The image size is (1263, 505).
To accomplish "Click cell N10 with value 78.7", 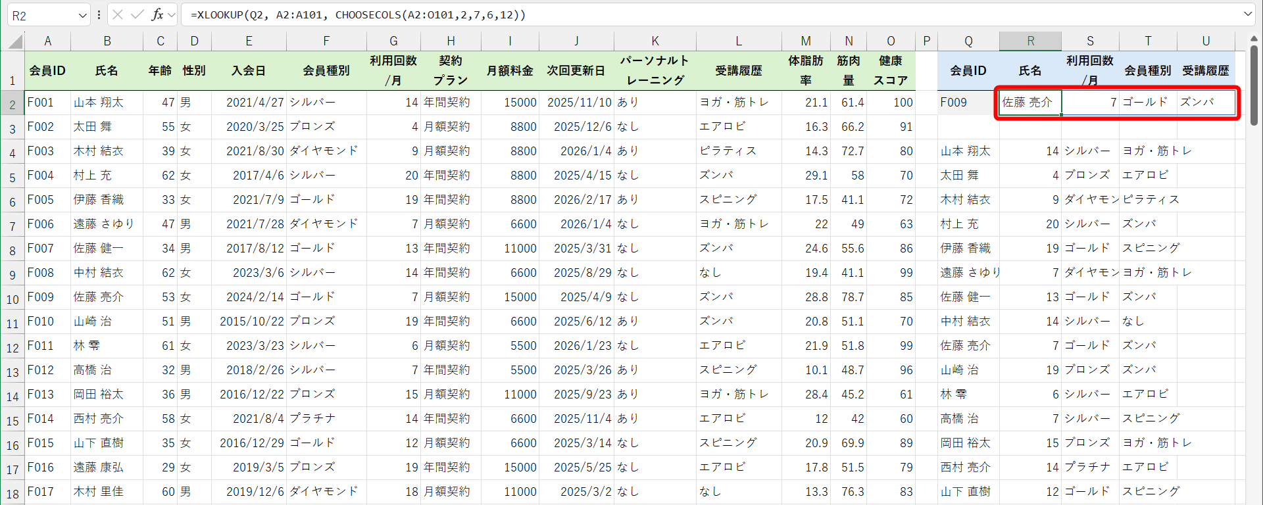I will tap(849, 297).
